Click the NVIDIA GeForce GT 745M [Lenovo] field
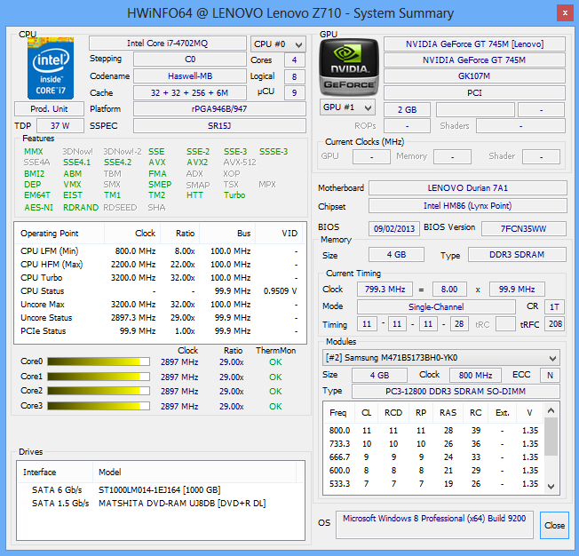The width and height of the screenshot is (579, 556). 474,44
